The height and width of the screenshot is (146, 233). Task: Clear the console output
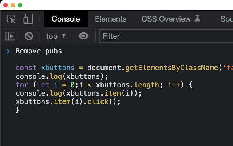29,36
